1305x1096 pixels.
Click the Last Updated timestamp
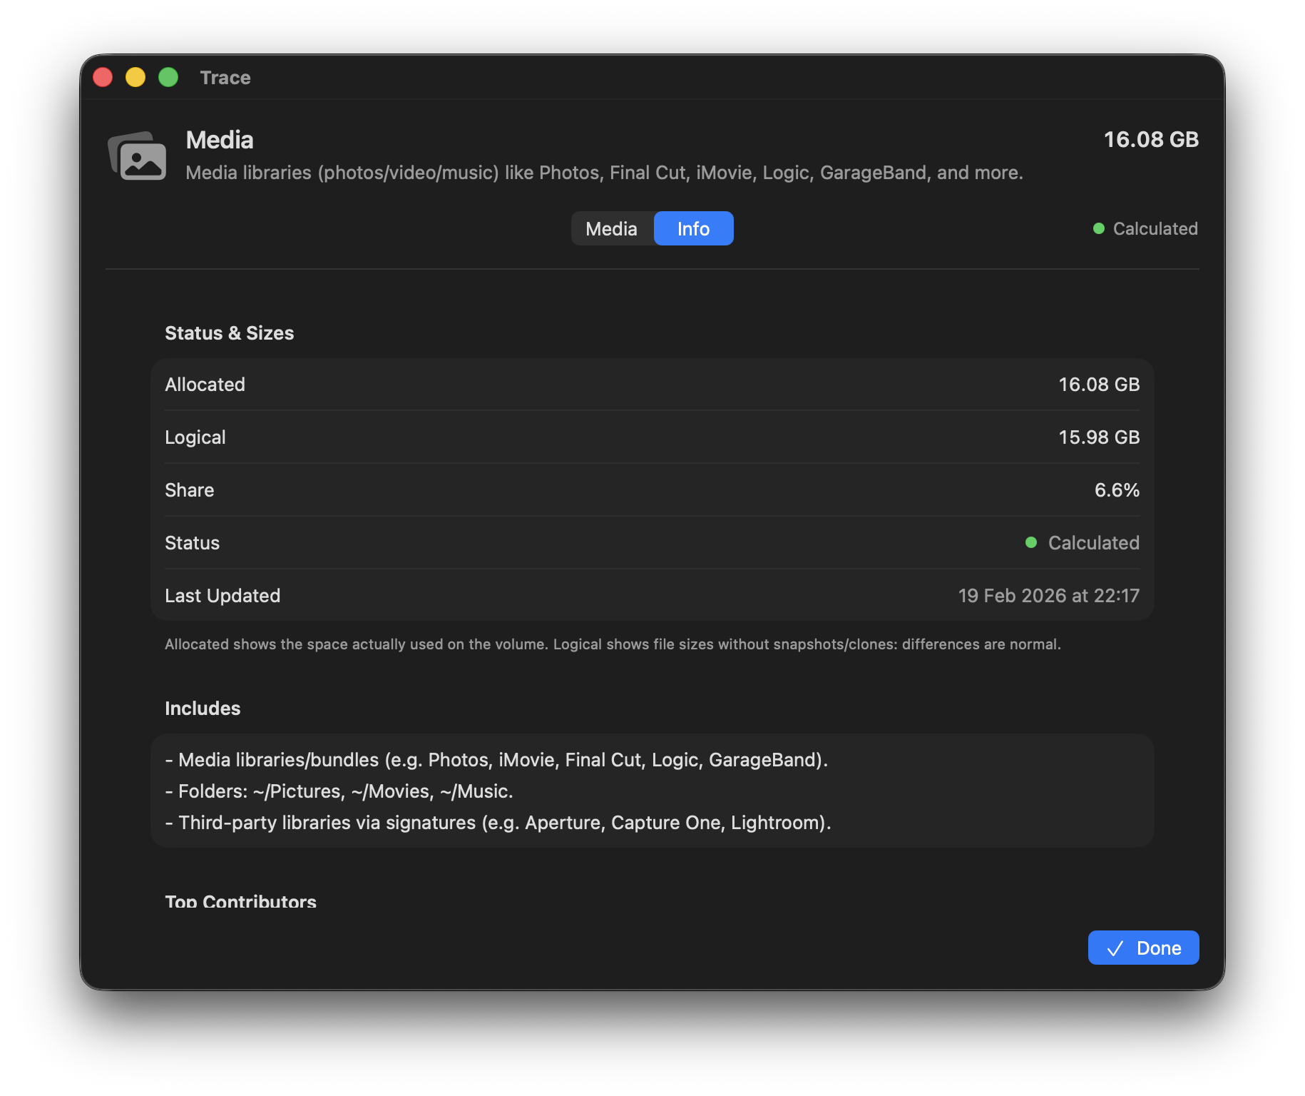[1048, 596]
